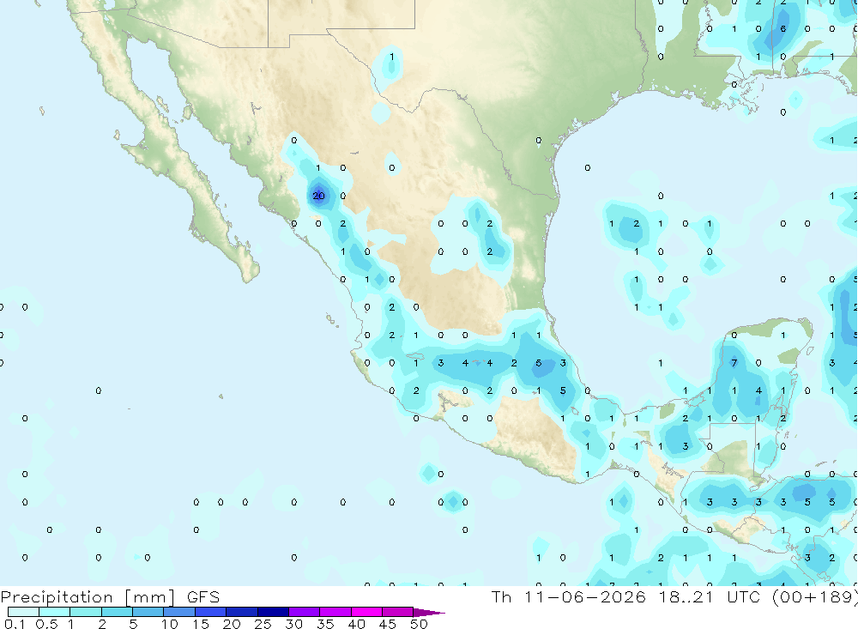
Task: Click the legend label '50'
Action: 419,624
